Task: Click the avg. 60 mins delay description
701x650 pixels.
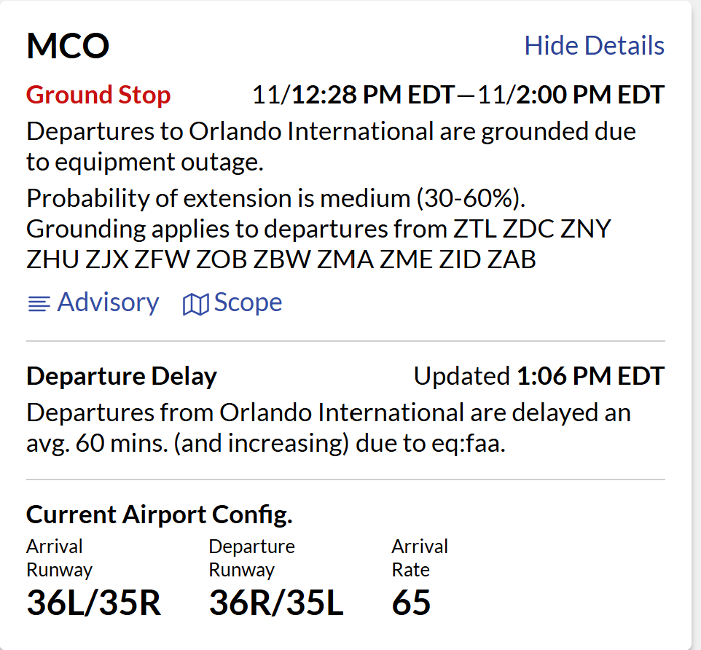Action: (x=265, y=444)
